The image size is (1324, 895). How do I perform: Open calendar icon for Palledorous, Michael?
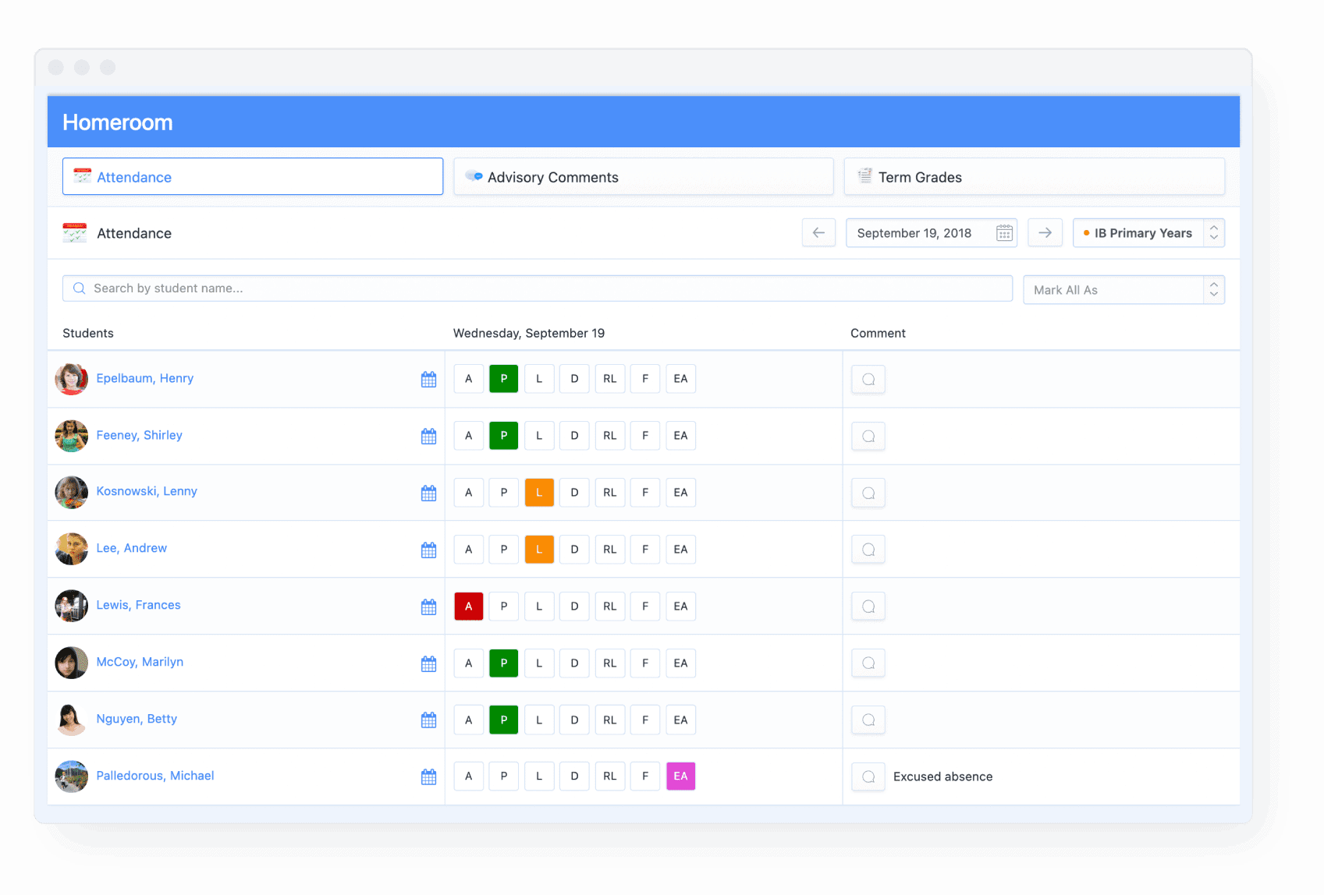428,776
